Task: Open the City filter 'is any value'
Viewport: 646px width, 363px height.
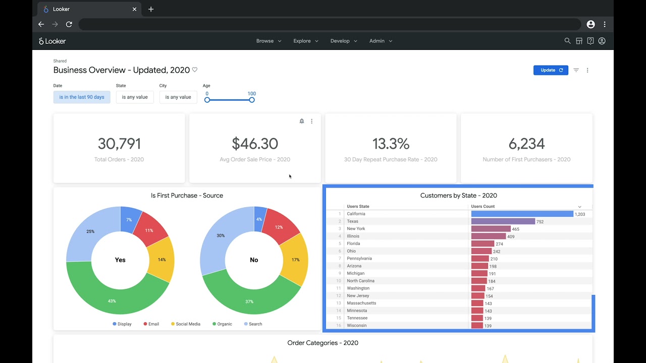Action: [178, 97]
